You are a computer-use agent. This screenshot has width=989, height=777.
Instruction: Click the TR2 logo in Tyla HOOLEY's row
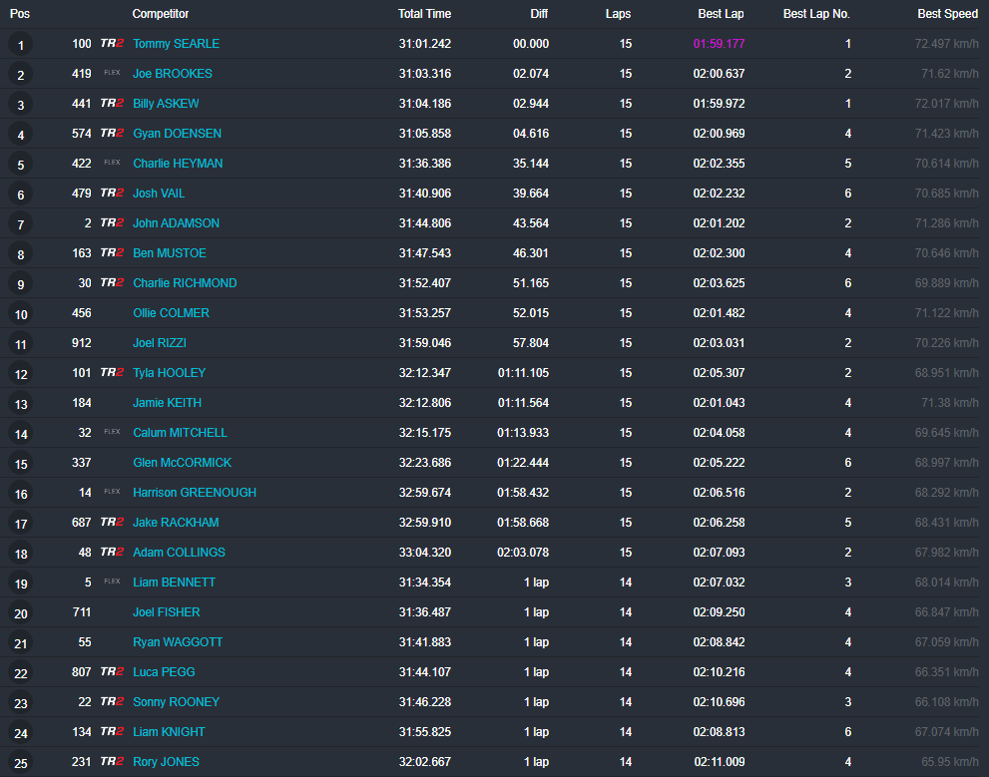click(x=112, y=373)
